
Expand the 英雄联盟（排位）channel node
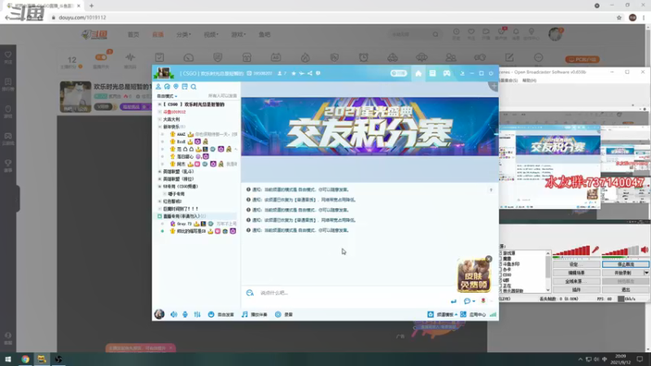click(x=159, y=179)
